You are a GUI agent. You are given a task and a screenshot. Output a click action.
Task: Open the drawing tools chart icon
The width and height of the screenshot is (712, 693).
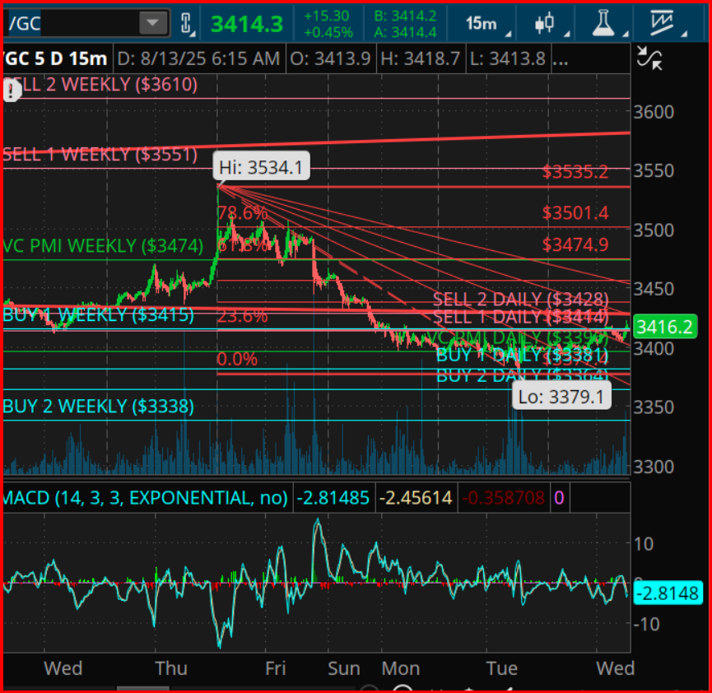click(666, 23)
